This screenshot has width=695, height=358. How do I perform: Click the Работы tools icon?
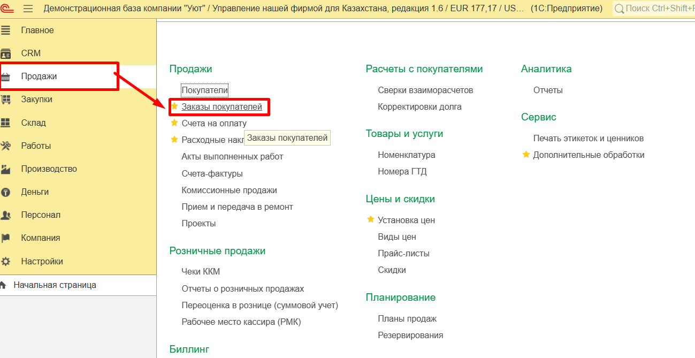tap(6, 146)
